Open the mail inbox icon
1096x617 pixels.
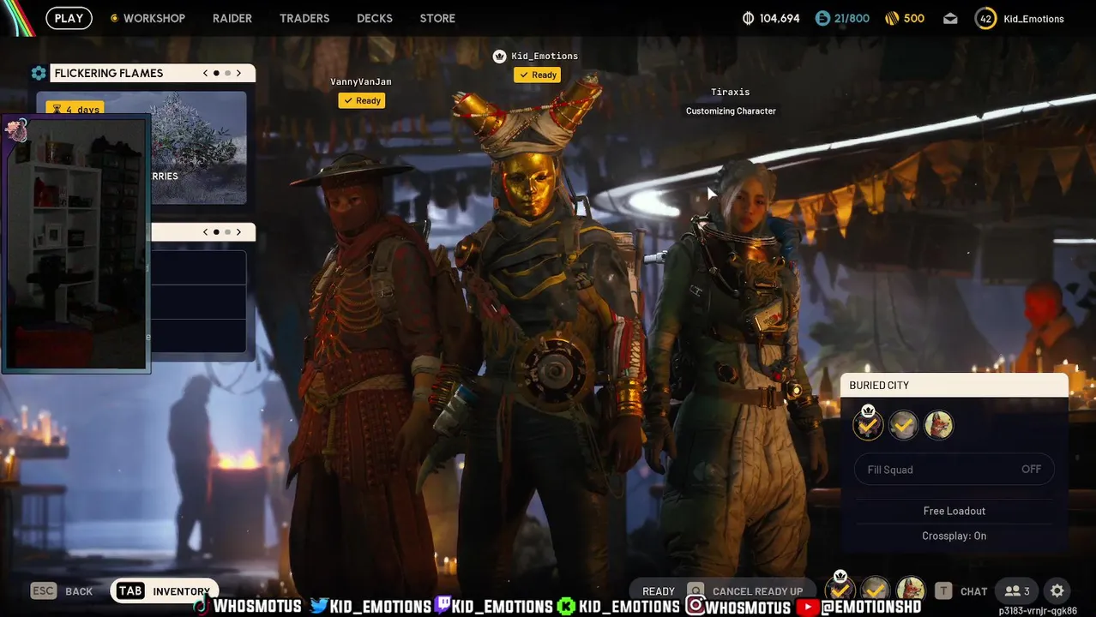click(x=950, y=18)
